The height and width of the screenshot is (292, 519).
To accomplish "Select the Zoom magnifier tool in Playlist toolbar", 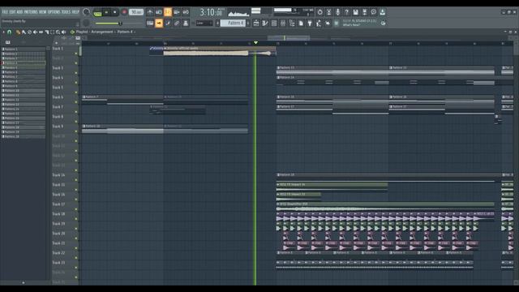I will pos(58,32).
